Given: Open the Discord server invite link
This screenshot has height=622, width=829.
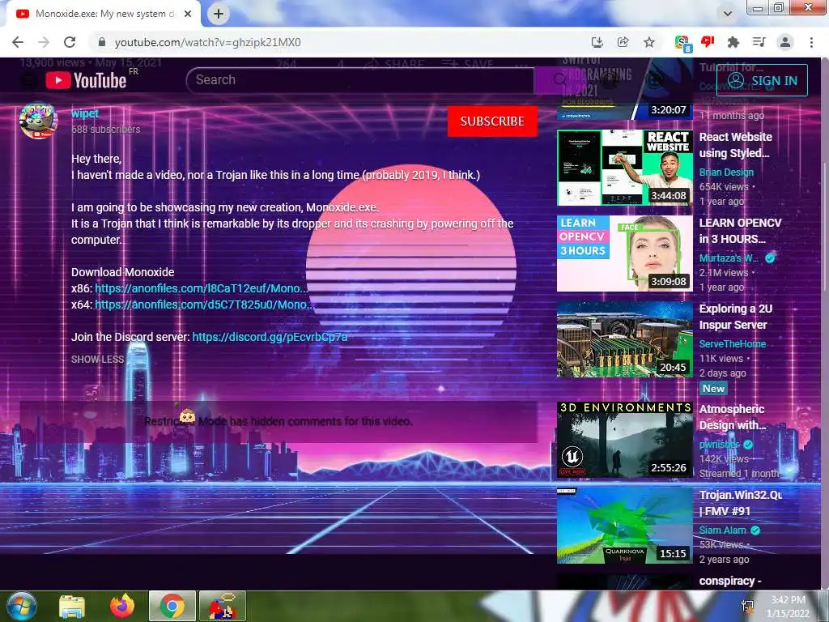Looking at the screenshot, I should [x=270, y=337].
